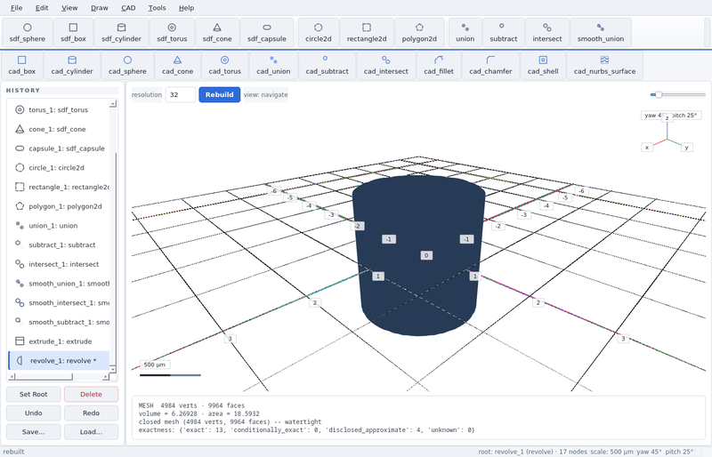Open the File menu
Viewport: 712px width, 457px height.
16,8
